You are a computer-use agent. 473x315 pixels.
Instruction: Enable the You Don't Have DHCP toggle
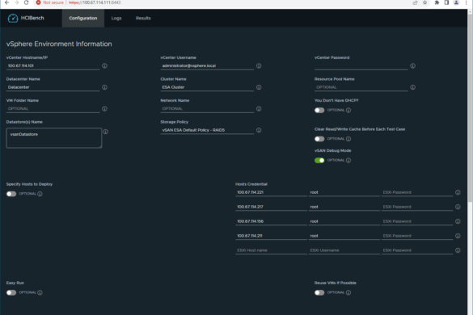click(x=319, y=111)
